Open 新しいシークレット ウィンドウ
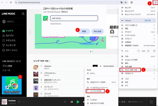Screen dimensions: 158x106 coord(138,15)
